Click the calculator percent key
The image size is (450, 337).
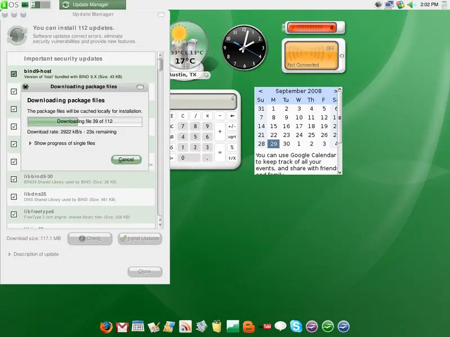pyautogui.click(x=232, y=147)
